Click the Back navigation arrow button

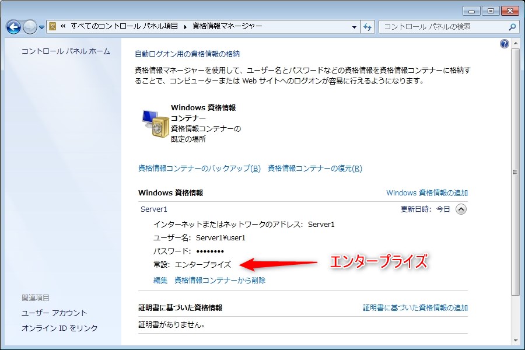pyautogui.click(x=13, y=27)
